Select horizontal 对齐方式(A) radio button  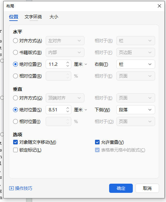point(15,41)
